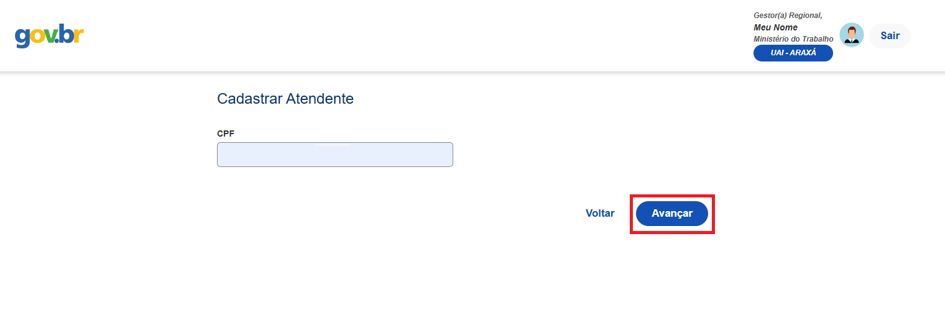This screenshot has width=945, height=326.
Task: Go back using the Voltar link
Action: 600,214
